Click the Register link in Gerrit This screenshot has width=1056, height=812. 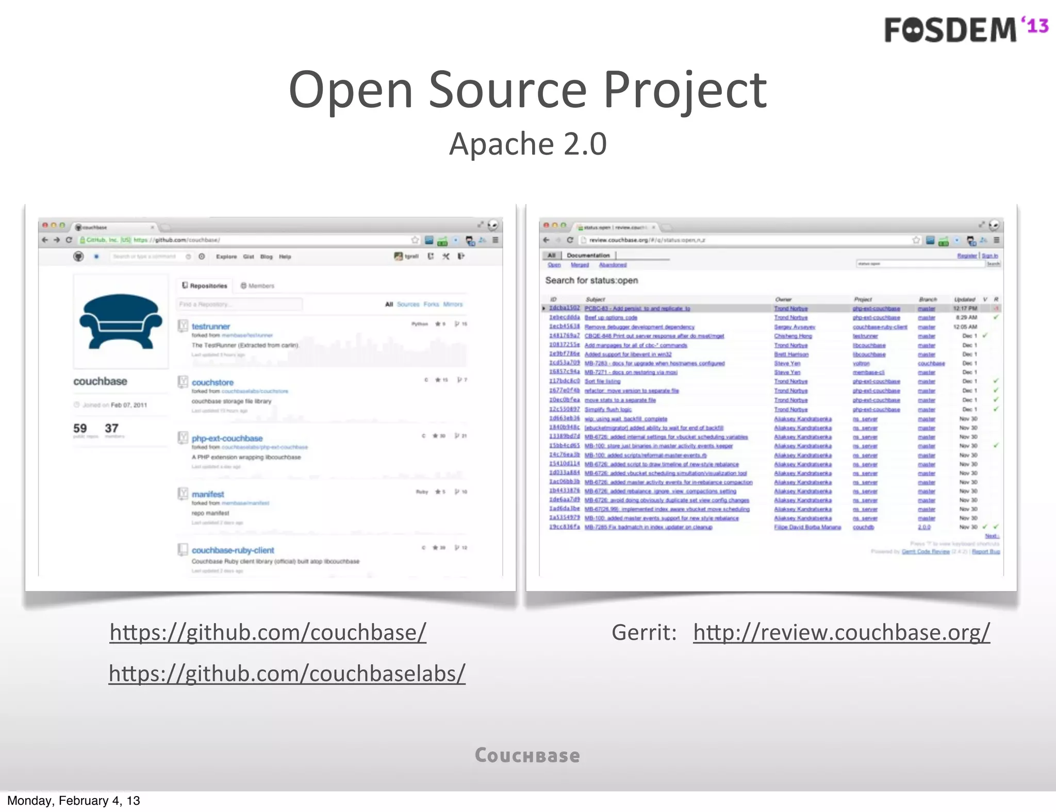tap(967, 256)
